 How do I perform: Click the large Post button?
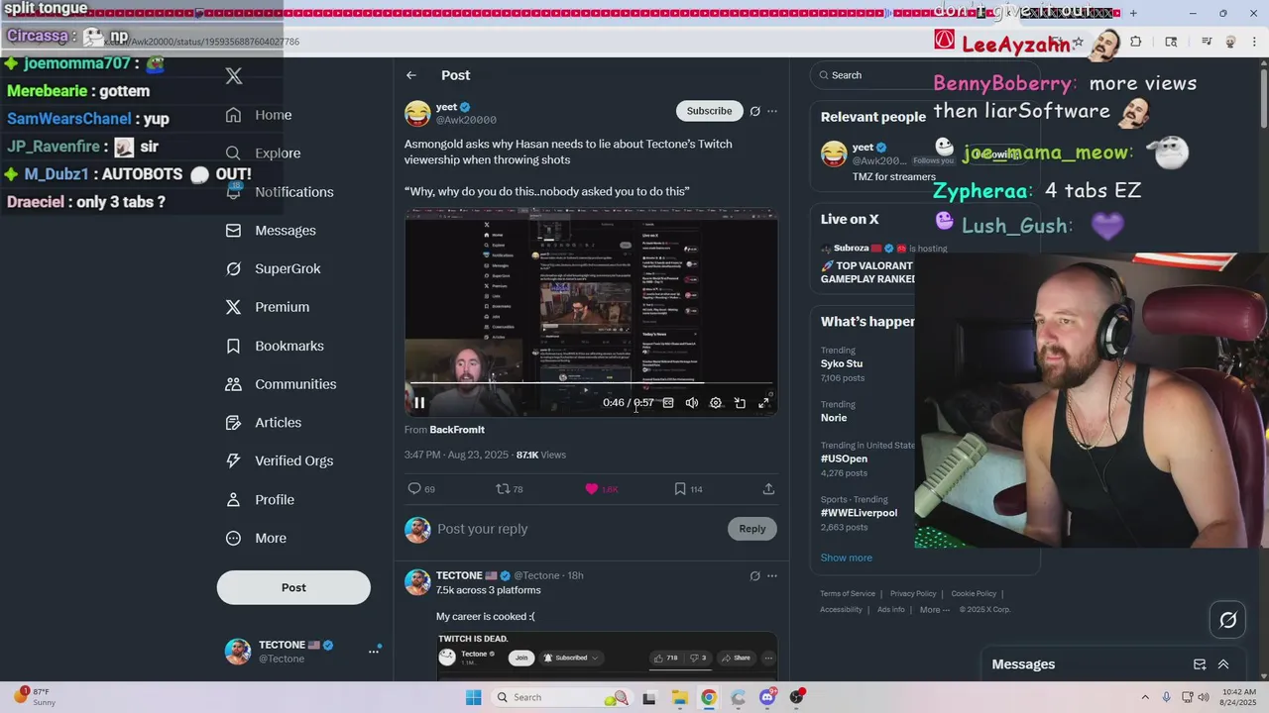coord(293,587)
